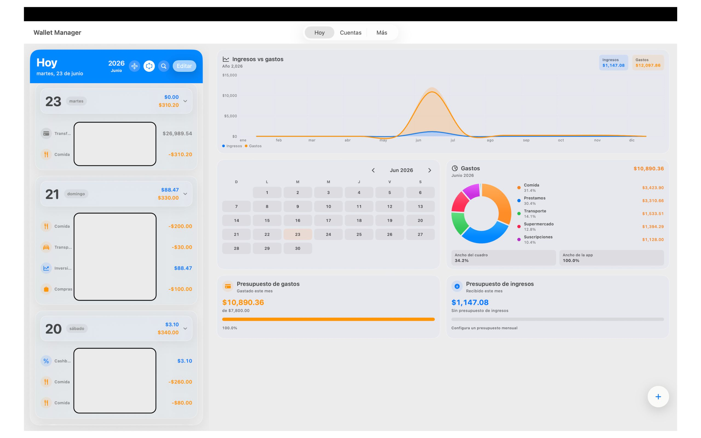Click the Ingresos $1,147.08 summary chip
Image resolution: width=701 pixels, height=438 pixels.
(613, 63)
